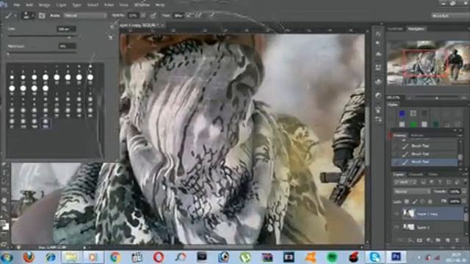Click the foreground color swatch
This screenshot has height=264, width=470.
click(x=3, y=223)
